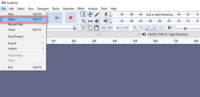Choose New from the File menu

(x=23, y=14)
